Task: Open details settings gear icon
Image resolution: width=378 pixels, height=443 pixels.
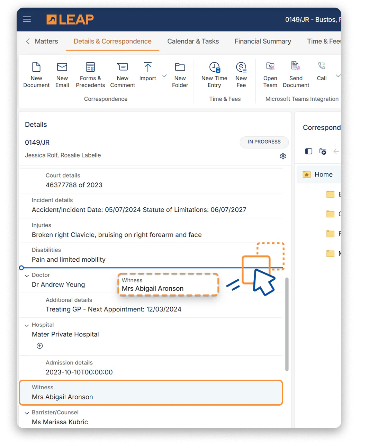Action: (x=283, y=156)
